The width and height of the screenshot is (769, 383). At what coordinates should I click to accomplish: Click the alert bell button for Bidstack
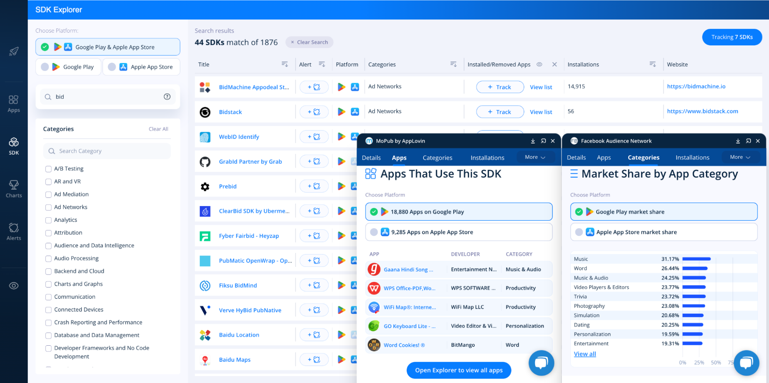314,112
